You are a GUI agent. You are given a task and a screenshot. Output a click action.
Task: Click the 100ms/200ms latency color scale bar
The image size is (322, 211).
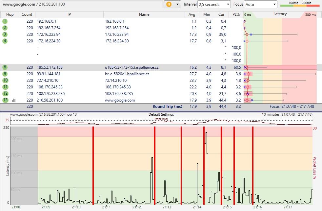point(299,4)
